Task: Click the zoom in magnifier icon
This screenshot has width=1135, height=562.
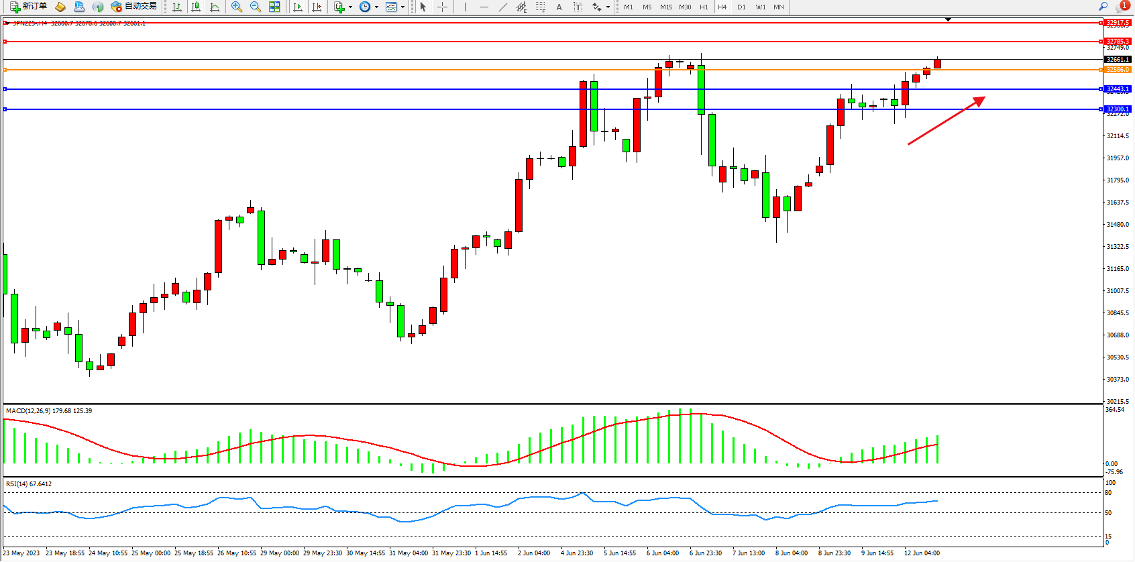Action: [237, 7]
